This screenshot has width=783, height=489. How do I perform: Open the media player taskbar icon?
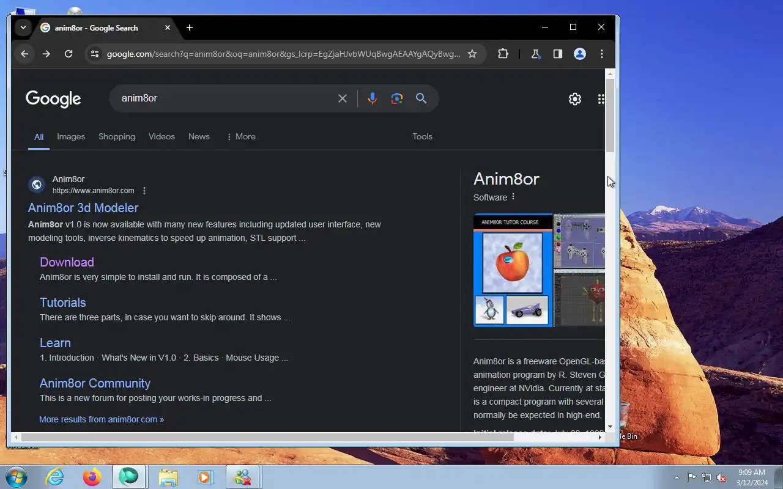[x=205, y=477]
